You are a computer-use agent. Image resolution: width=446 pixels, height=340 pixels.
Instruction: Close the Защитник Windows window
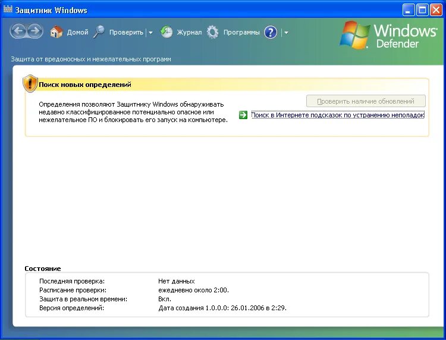coord(436,10)
